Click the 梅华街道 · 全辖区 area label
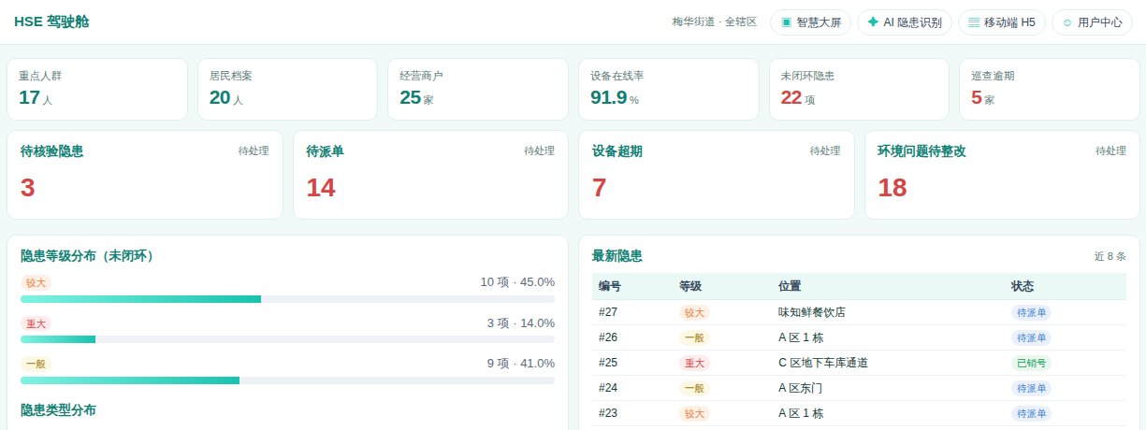Image resolution: width=1146 pixels, height=430 pixels. pyautogui.click(x=715, y=21)
